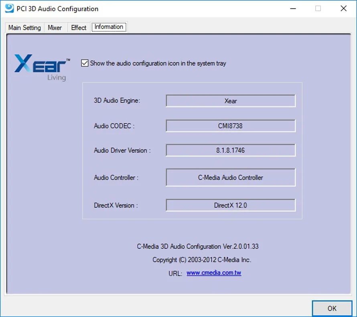Click the DirectX 12.0 version field
357x317 pixels.
click(x=231, y=205)
